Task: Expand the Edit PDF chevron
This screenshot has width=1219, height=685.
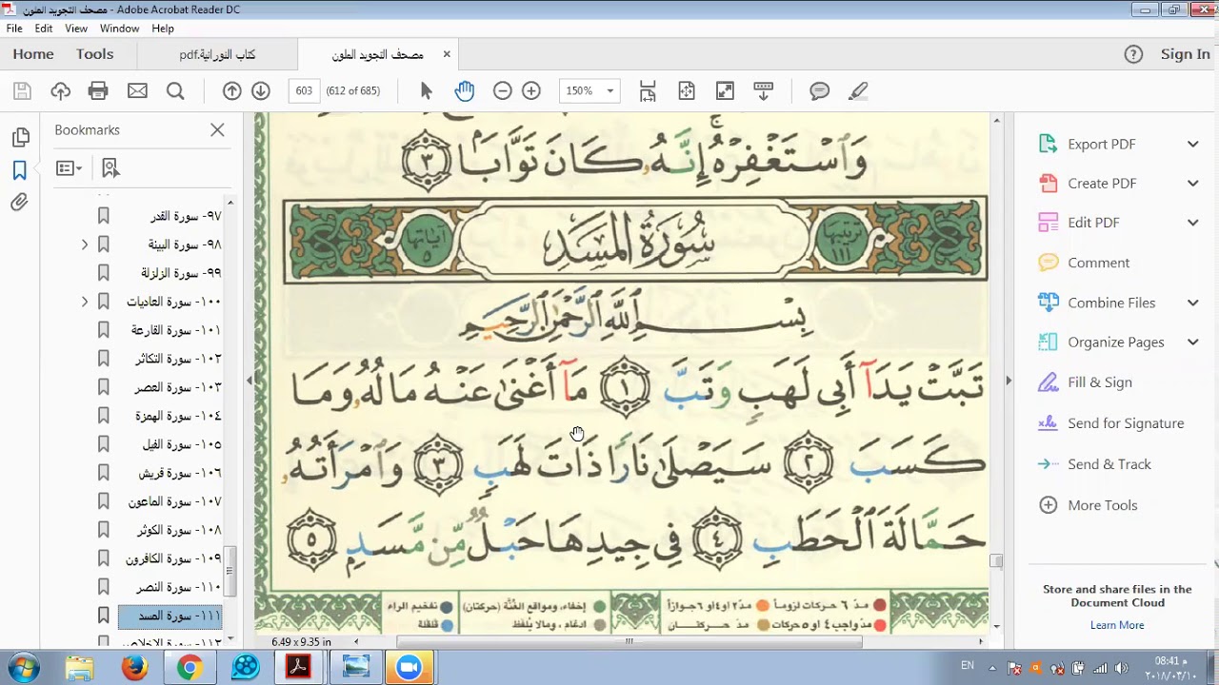Action: (1192, 223)
